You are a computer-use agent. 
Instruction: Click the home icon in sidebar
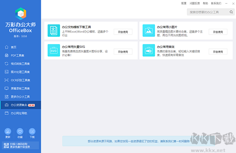pyautogui.click(x=6, y=47)
